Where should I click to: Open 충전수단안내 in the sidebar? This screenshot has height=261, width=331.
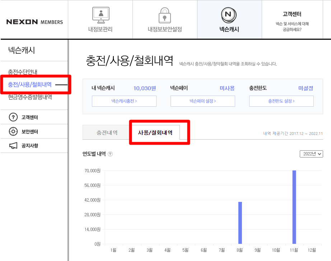click(x=23, y=72)
